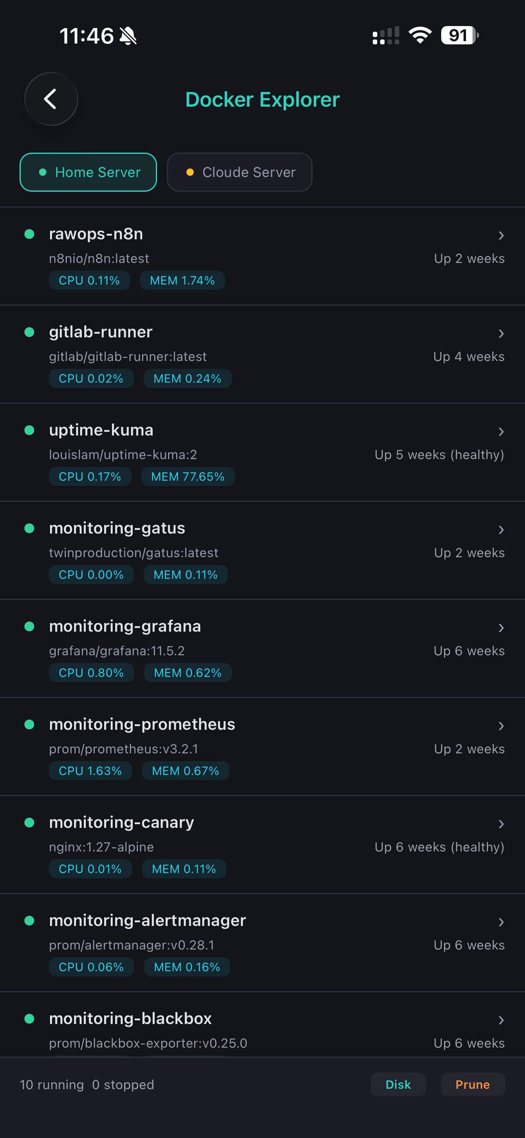Select the monitoring-prometheus container row title
Image resolution: width=525 pixels, height=1138 pixels.
coord(142,724)
